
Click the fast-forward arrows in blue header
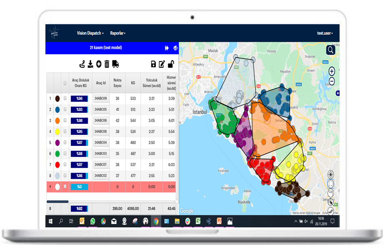click(x=167, y=48)
